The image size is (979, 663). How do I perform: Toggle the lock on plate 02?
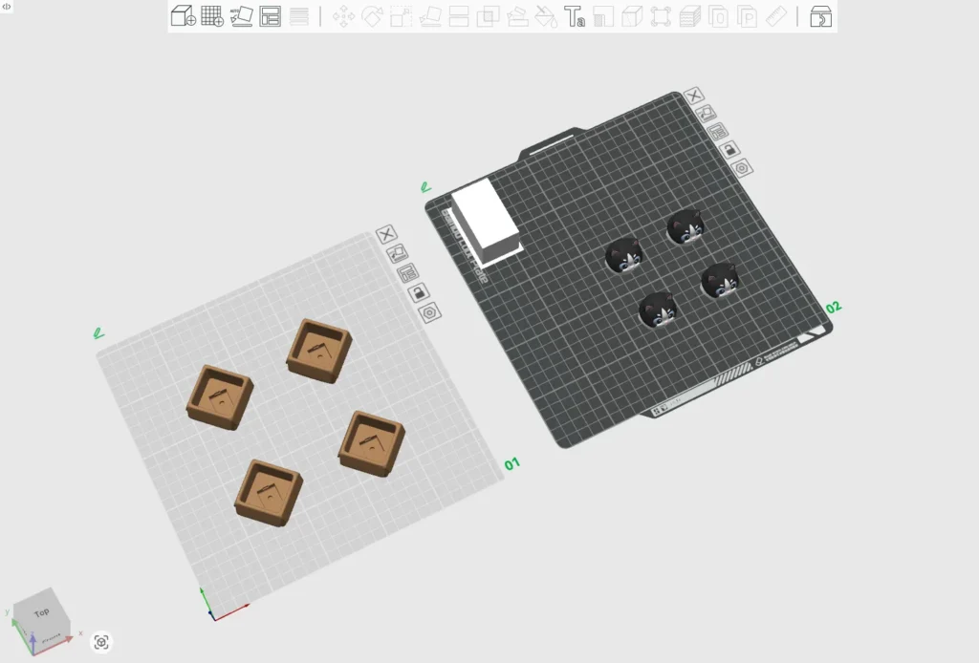(729, 150)
